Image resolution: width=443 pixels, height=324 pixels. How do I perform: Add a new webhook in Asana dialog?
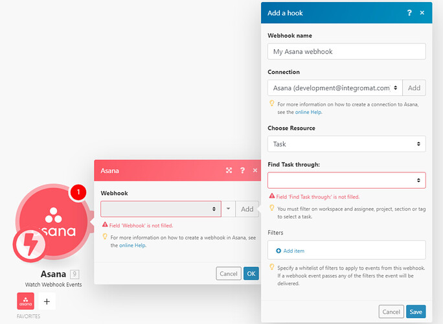247,209
